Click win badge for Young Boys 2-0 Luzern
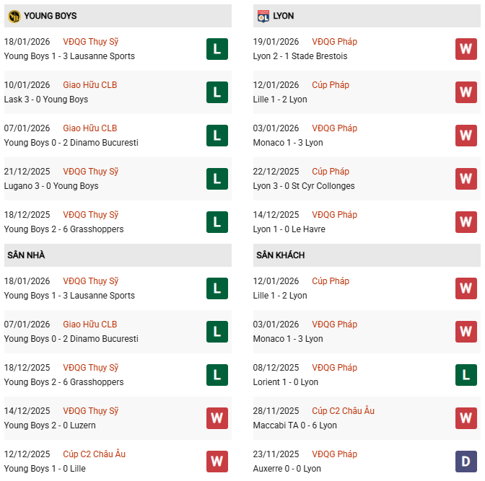Viewport: 485px width, 481px height. tap(217, 418)
